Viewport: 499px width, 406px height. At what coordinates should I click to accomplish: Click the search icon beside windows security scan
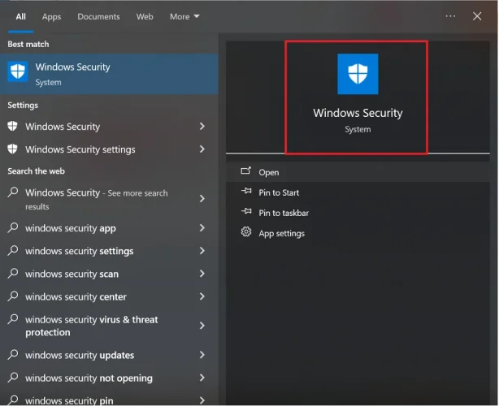(13, 274)
